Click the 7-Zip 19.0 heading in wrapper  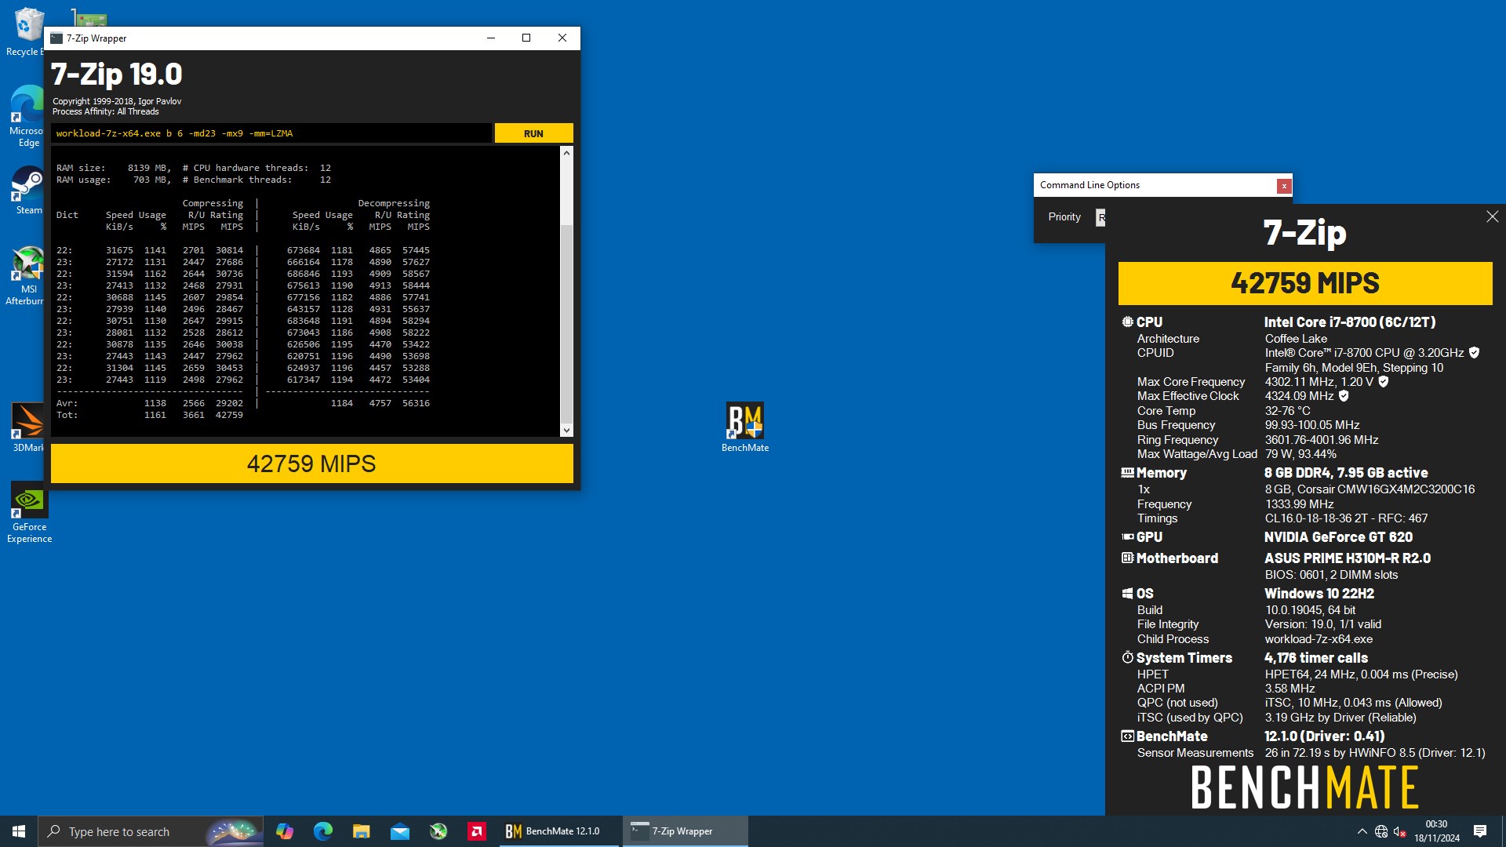[x=116, y=75]
